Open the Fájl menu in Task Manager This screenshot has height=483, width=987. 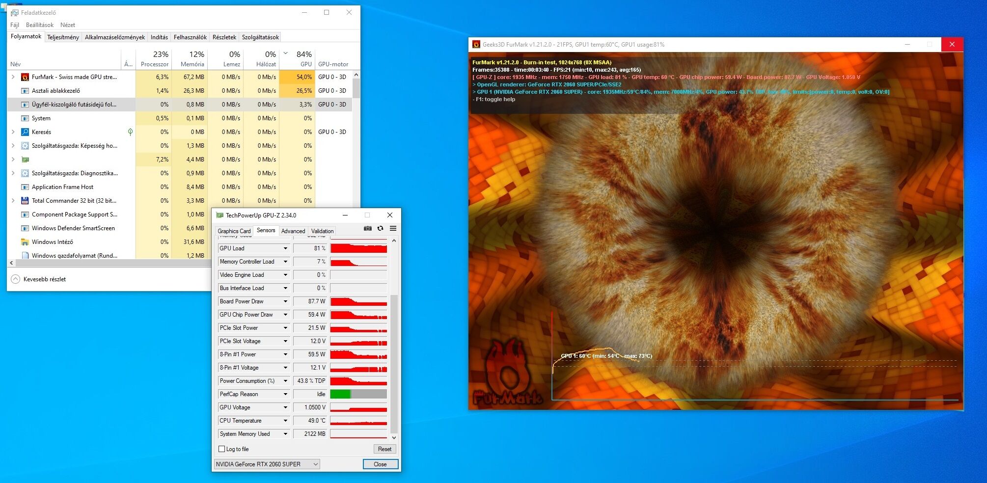click(15, 25)
